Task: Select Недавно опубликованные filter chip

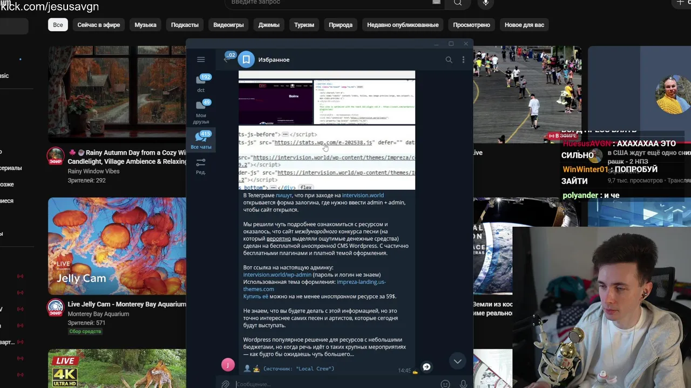Action: click(x=403, y=25)
